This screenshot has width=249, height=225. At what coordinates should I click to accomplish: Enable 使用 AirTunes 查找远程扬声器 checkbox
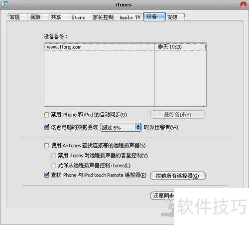point(47,146)
